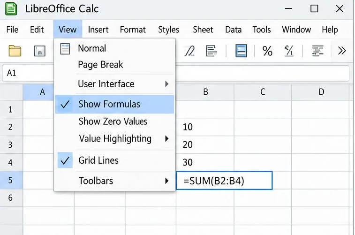The height and width of the screenshot is (235, 355).
Task: Select row 6 header
Action: (10, 198)
